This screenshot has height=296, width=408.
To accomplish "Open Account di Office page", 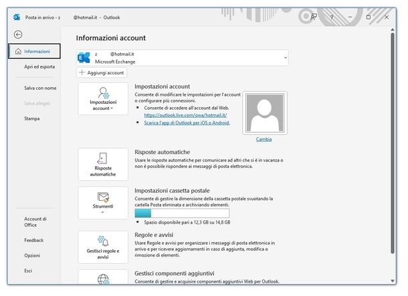I will point(35,222).
